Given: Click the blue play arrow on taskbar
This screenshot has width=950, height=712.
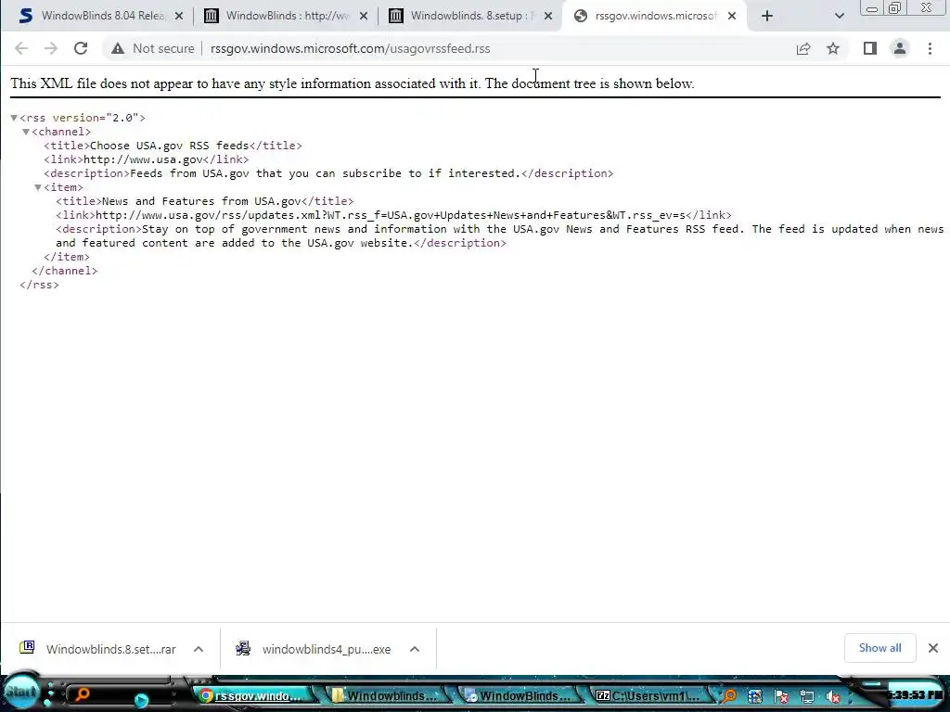Looking at the screenshot, I should click(x=141, y=700).
